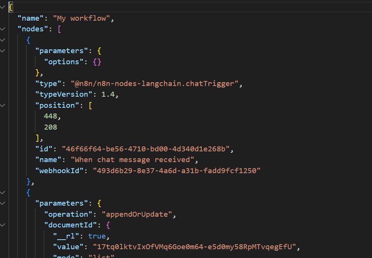Collapse the first node object

[3, 40]
